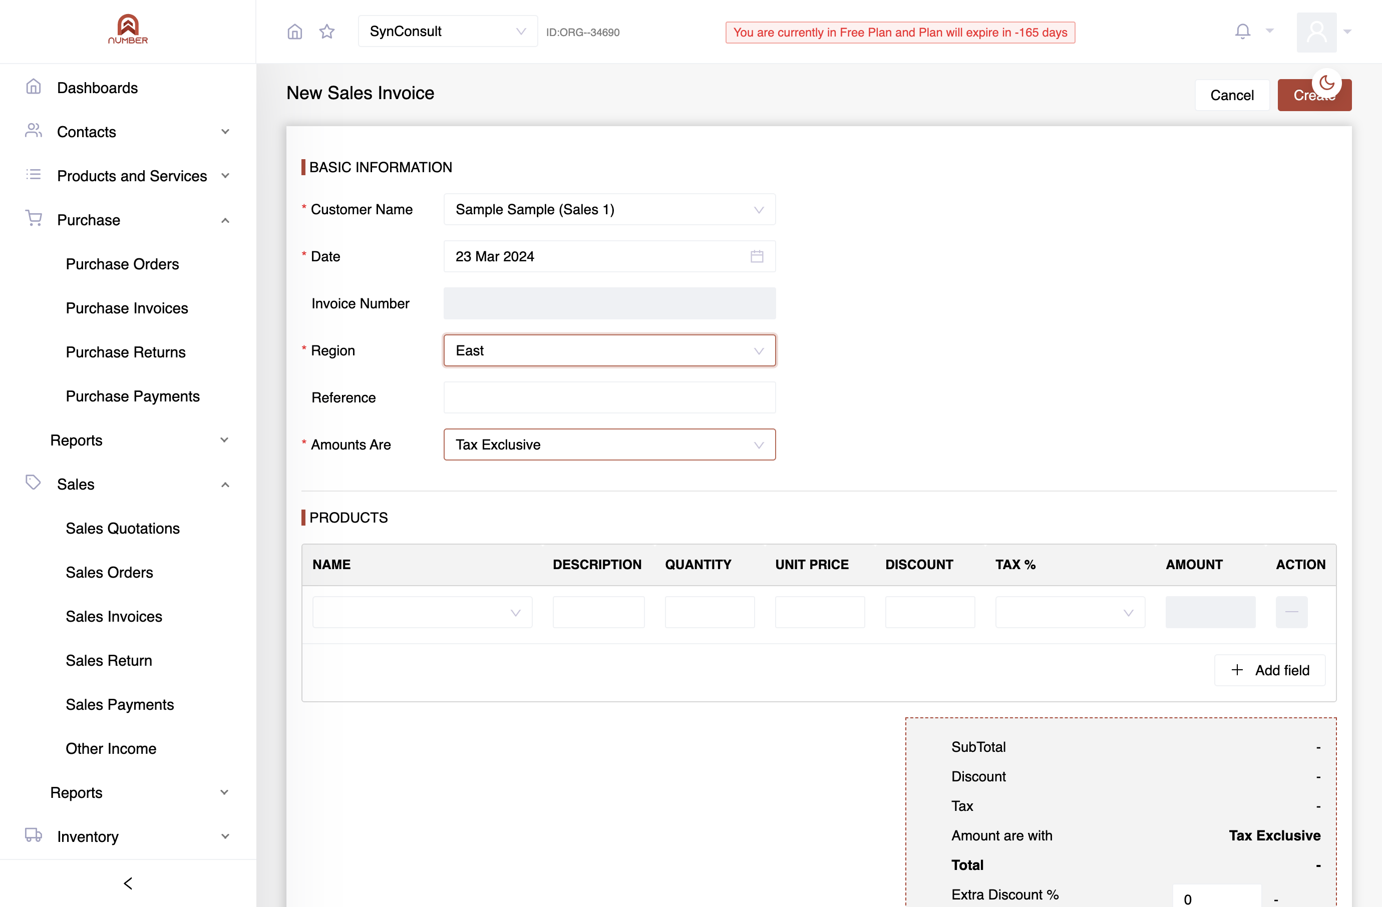Open the SynConsult organization dropdown
The image size is (1382, 907).
pos(448,32)
